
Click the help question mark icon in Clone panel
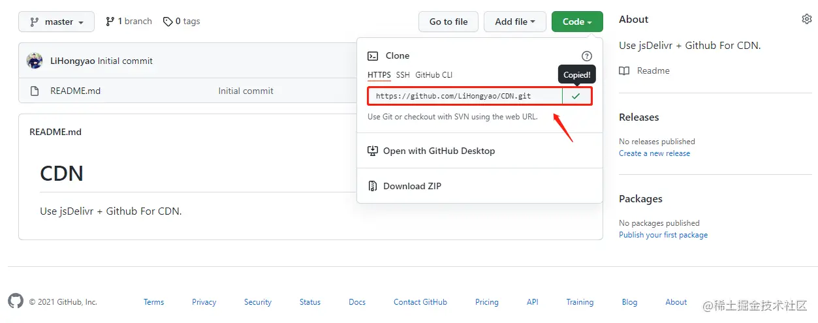587,56
